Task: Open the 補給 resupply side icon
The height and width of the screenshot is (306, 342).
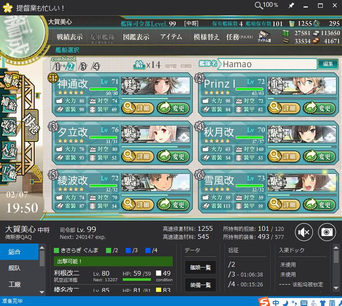Action: [x=9, y=104]
